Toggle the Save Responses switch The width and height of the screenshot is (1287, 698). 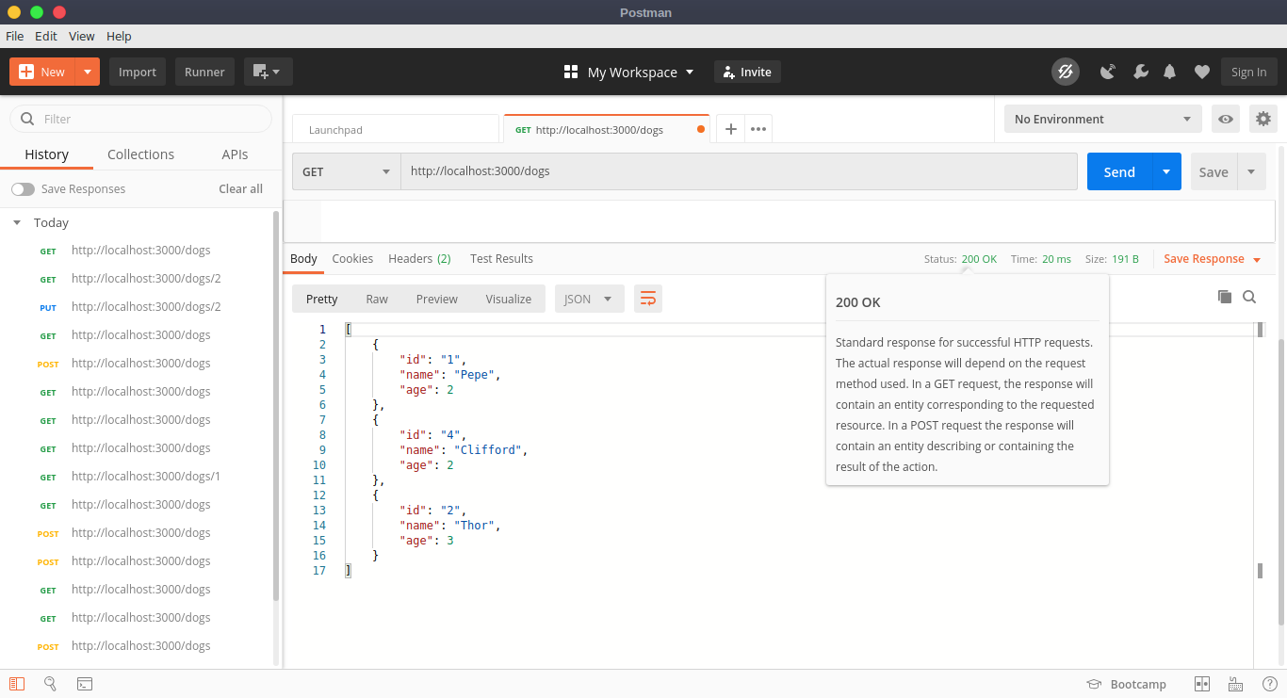[23, 189]
